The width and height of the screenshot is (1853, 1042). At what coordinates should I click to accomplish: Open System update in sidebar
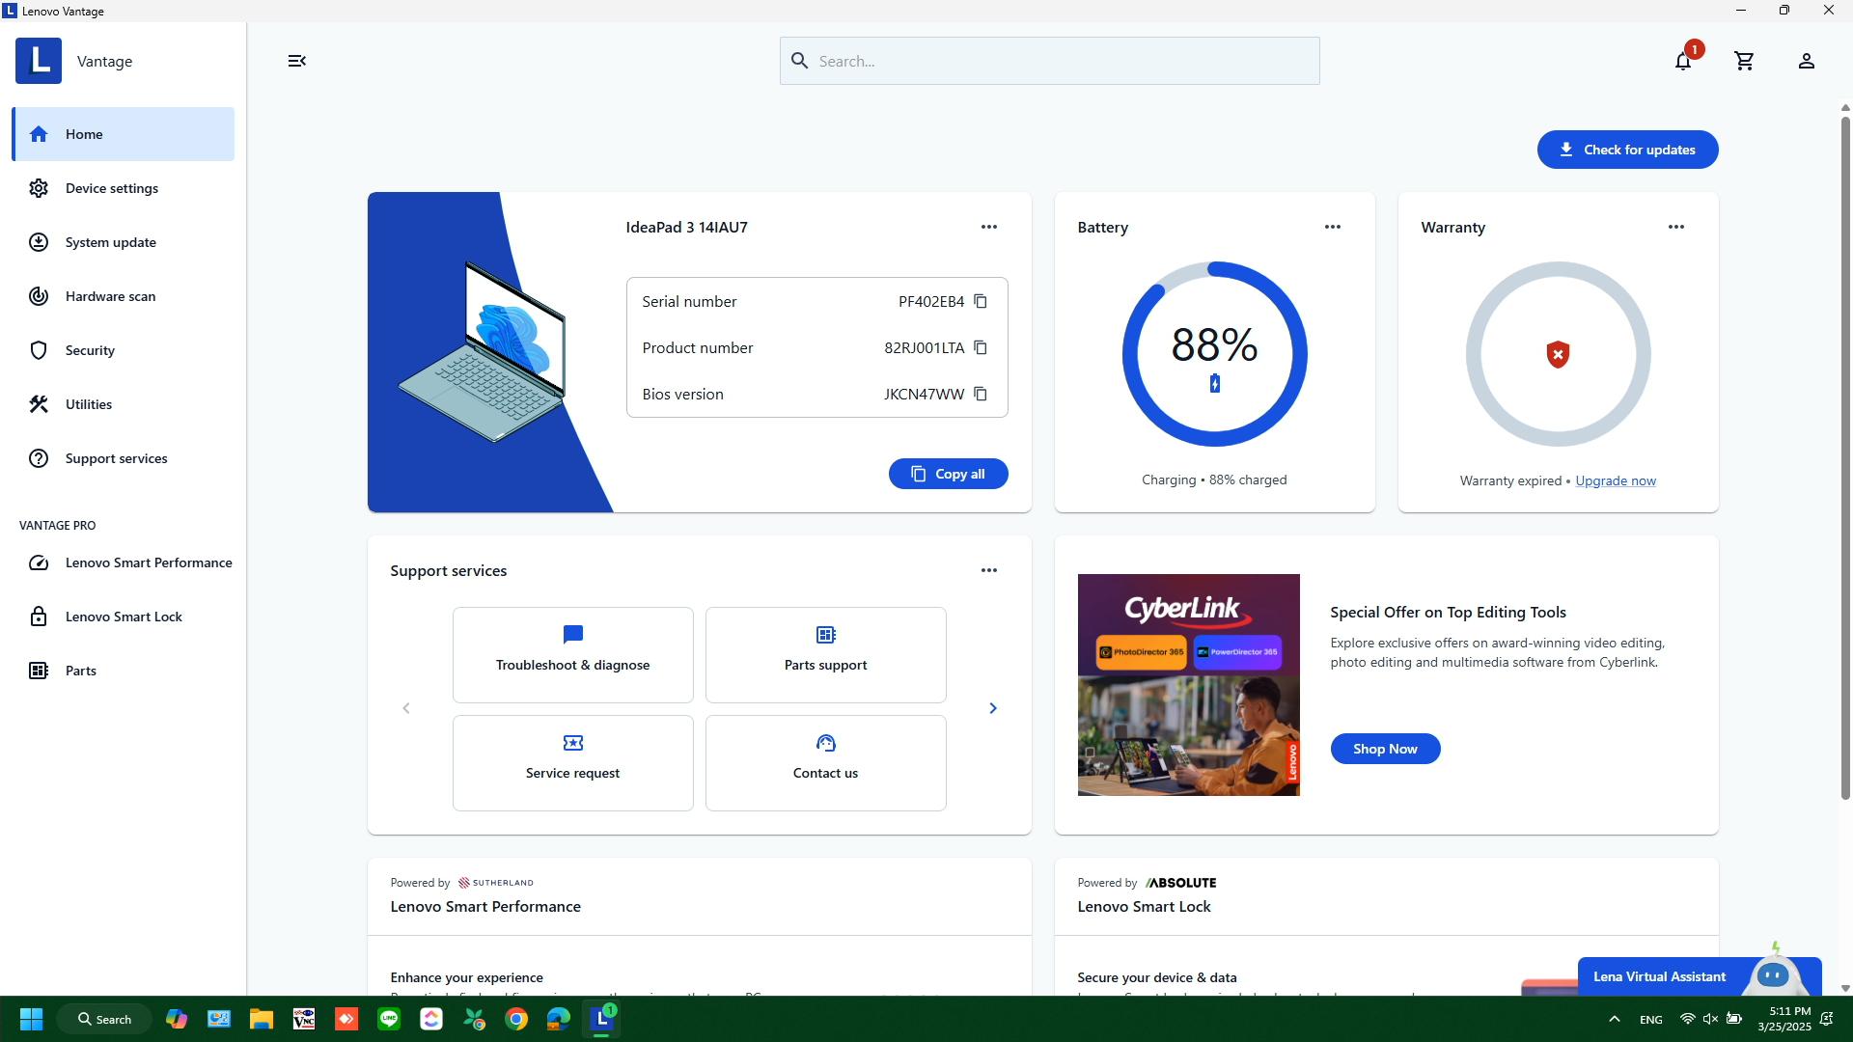click(x=124, y=242)
